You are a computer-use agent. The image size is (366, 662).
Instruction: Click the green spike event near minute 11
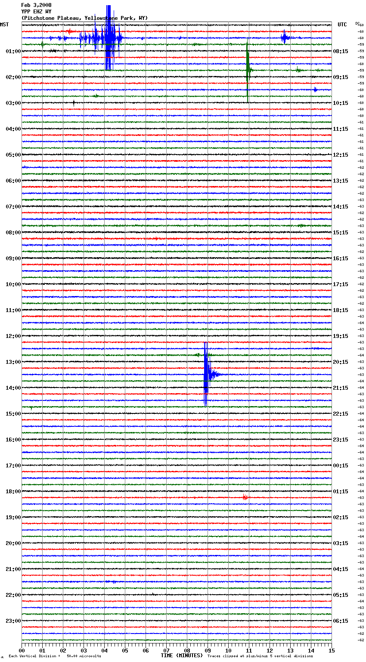pos(248,70)
